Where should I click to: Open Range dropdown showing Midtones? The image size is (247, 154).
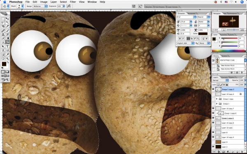tap(40, 6)
